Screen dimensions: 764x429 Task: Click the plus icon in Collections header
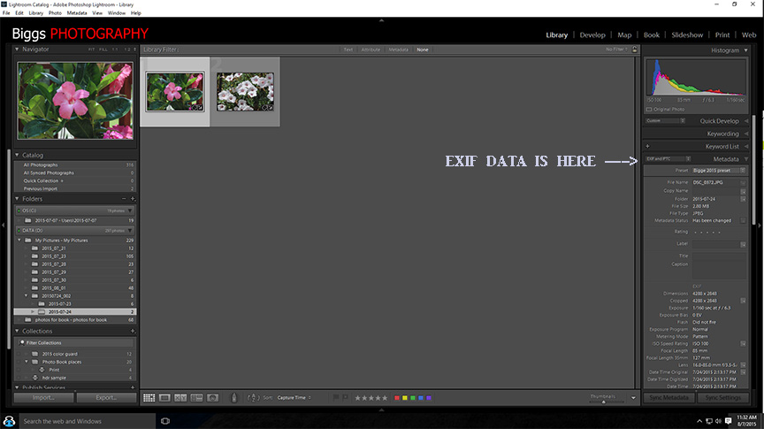pos(133,331)
